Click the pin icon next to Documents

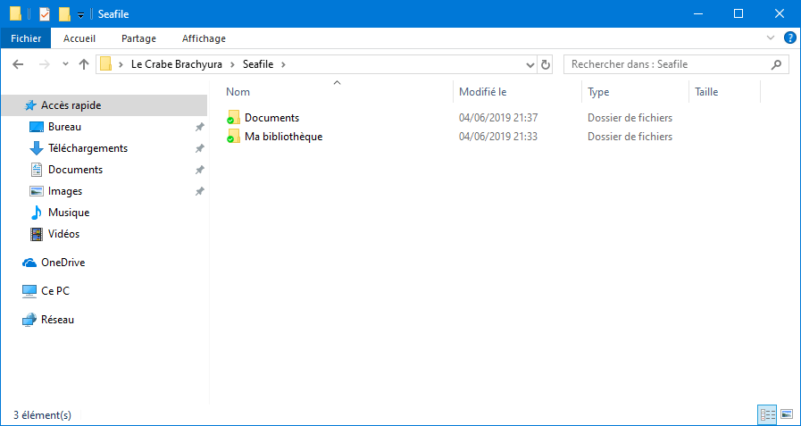[x=200, y=170]
